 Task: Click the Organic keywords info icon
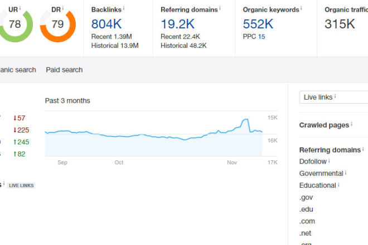(301, 8)
